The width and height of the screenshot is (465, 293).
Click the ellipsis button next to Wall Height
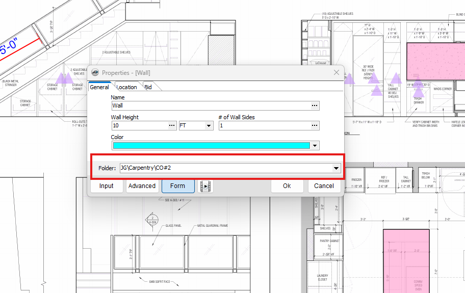172,125
